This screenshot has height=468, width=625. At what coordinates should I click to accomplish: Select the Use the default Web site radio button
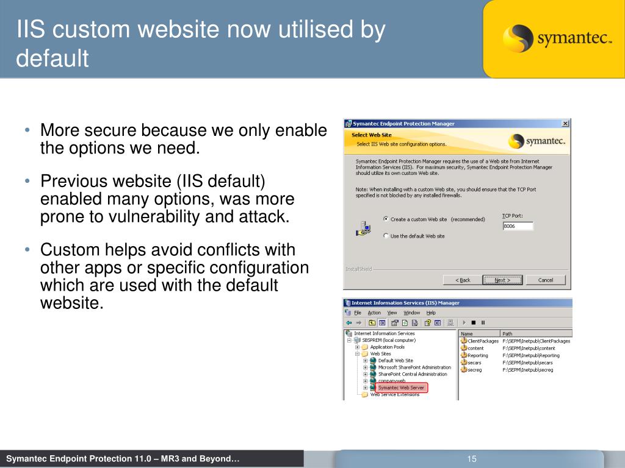[x=386, y=236]
